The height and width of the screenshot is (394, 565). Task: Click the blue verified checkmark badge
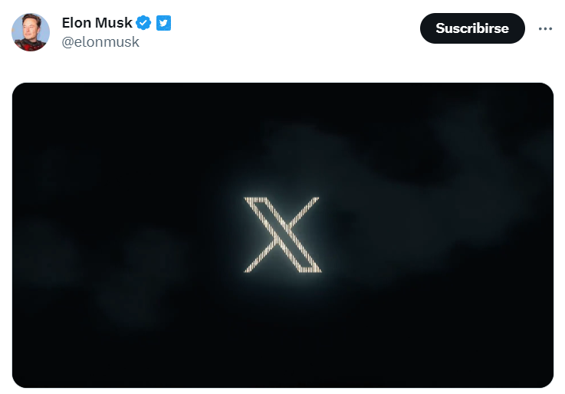click(143, 23)
